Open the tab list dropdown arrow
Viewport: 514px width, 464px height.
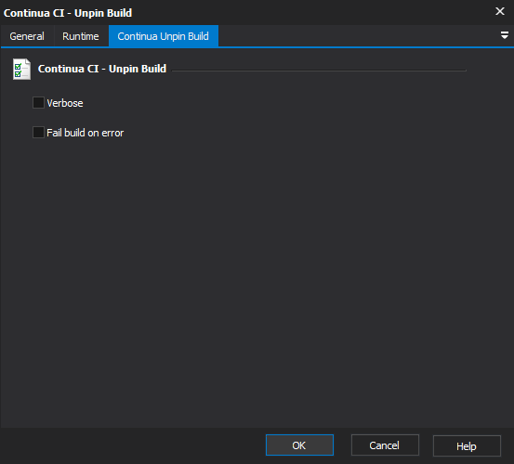pos(505,35)
